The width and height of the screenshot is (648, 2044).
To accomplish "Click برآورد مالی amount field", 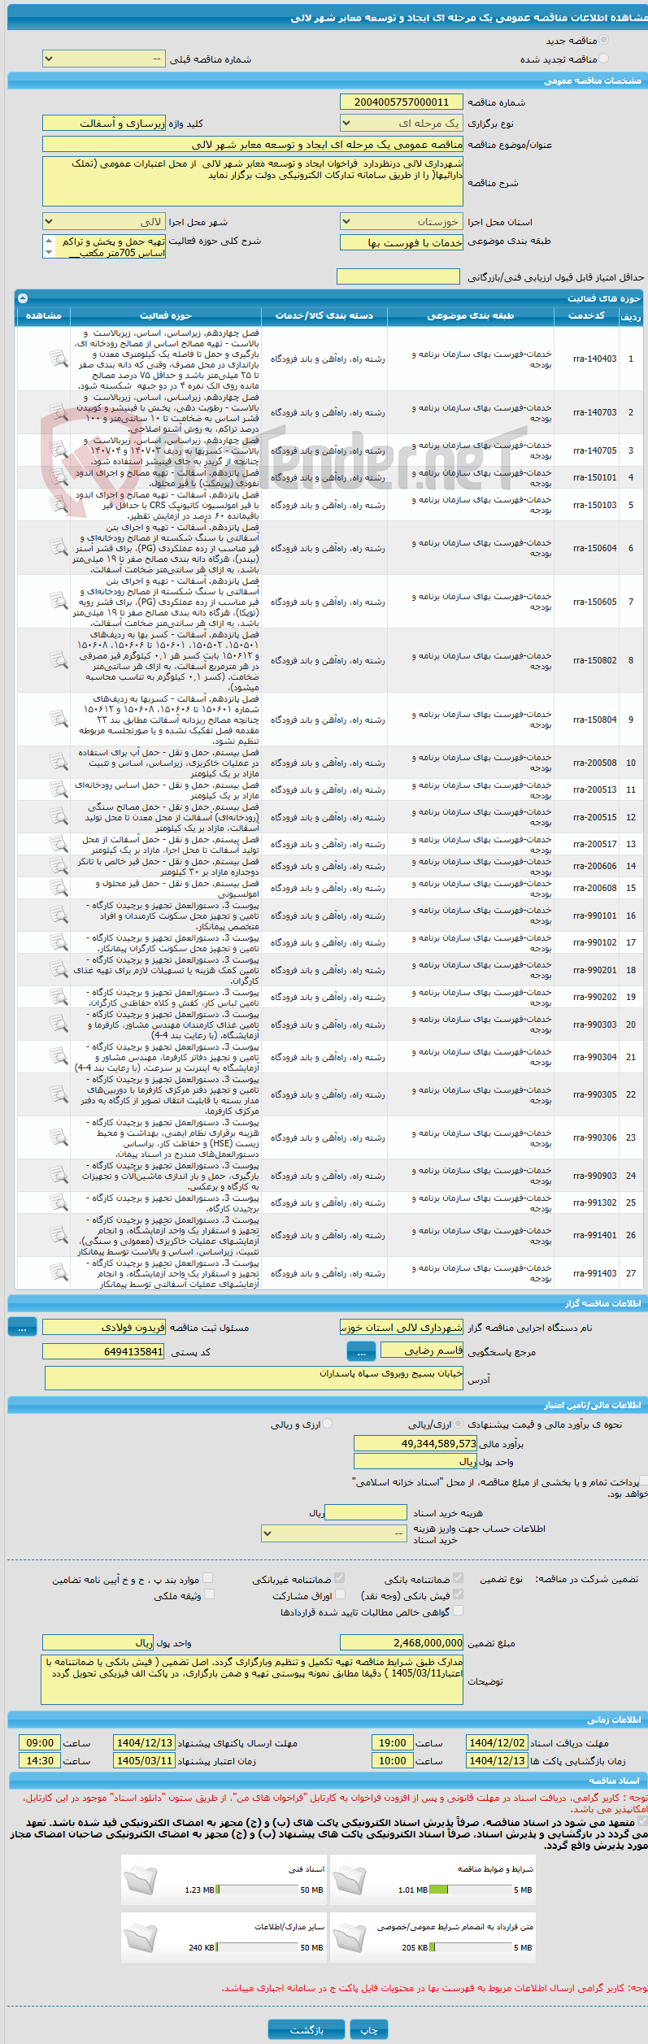I will (415, 1443).
